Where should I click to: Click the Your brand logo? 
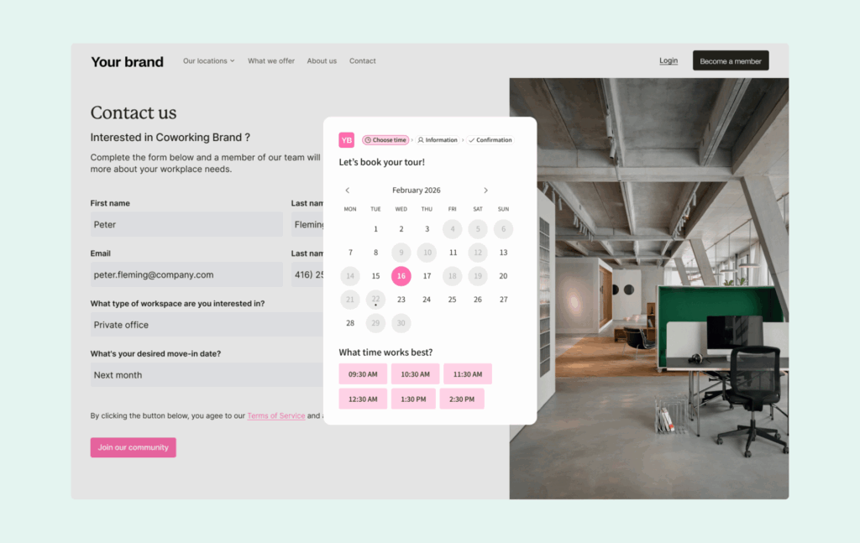tap(127, 61)
